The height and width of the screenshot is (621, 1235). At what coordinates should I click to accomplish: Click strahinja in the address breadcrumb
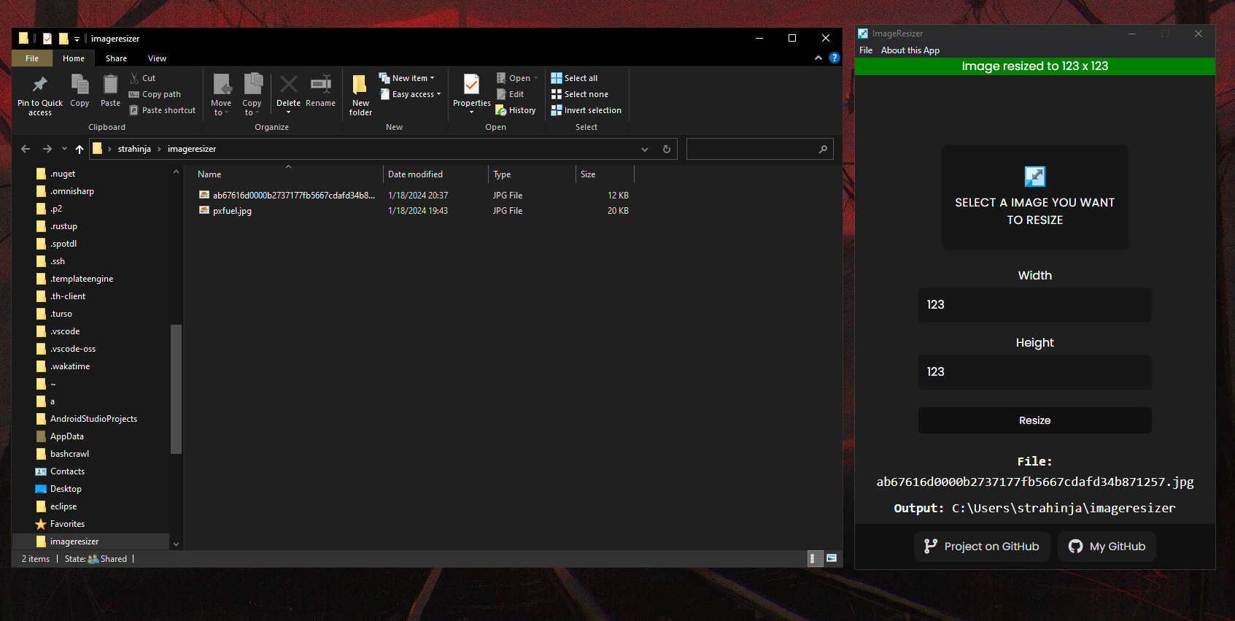(x=134, y=149)
